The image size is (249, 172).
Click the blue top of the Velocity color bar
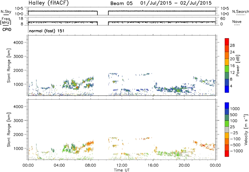point(227,105)
